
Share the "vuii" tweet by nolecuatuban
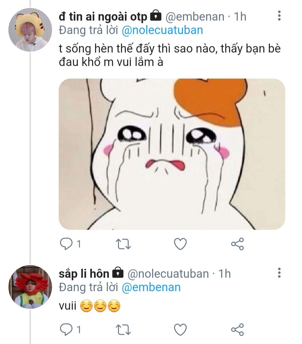pyautogui.click(x=237, y=330)
